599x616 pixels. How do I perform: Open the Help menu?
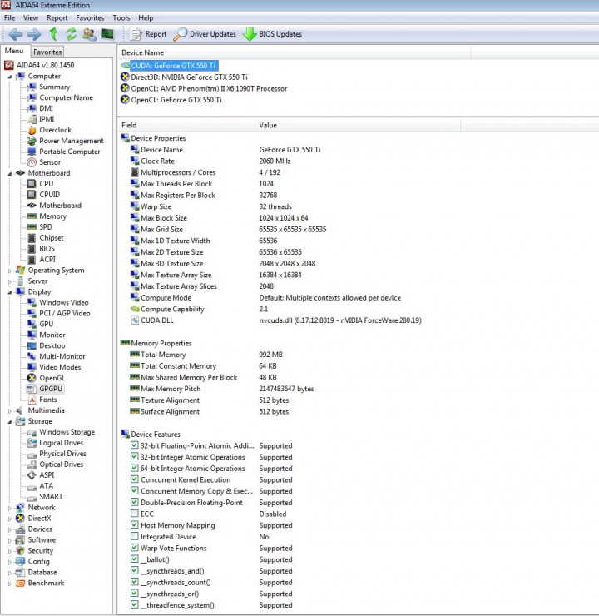tap(146, 18)
